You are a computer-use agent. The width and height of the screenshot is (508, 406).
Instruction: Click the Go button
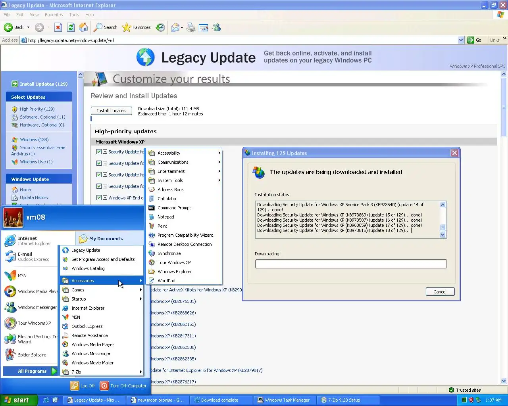coord(475,40)
